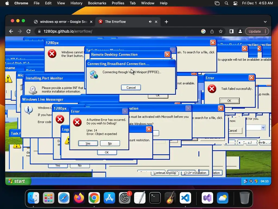
Task: Share this page icon
Action: click(212, 32)
